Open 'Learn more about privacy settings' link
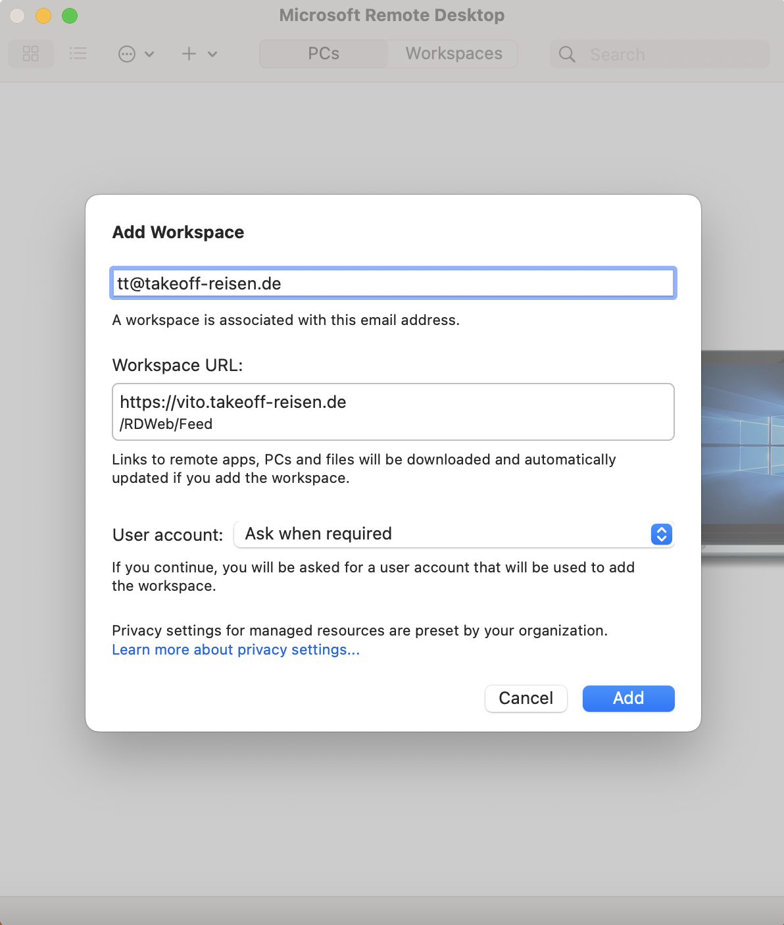 point(235,650)
